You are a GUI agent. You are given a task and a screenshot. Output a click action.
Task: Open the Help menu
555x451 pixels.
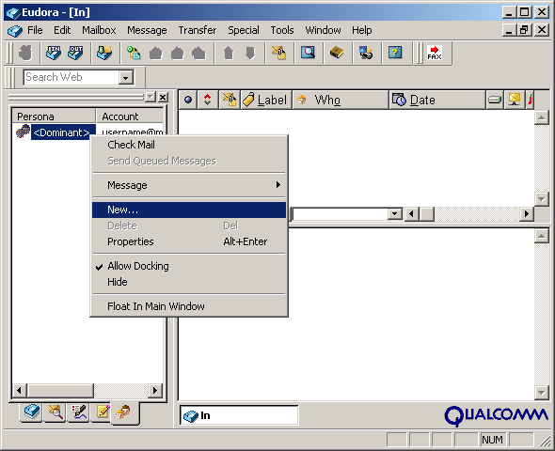362,30
